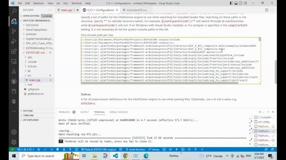
Task: Switch to the Debug Console panel tab
Action: pyautogui.click(x=118, y=112)
